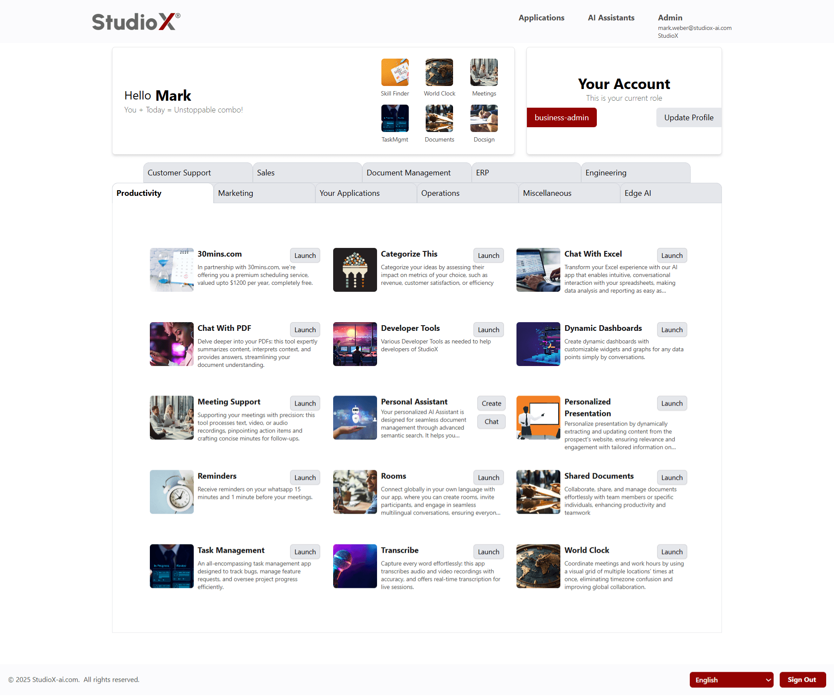The height and width of the screenshot is (696, 834).
Task: Click the Categorize This app thumbnail
Action: [x=355, y=270]
